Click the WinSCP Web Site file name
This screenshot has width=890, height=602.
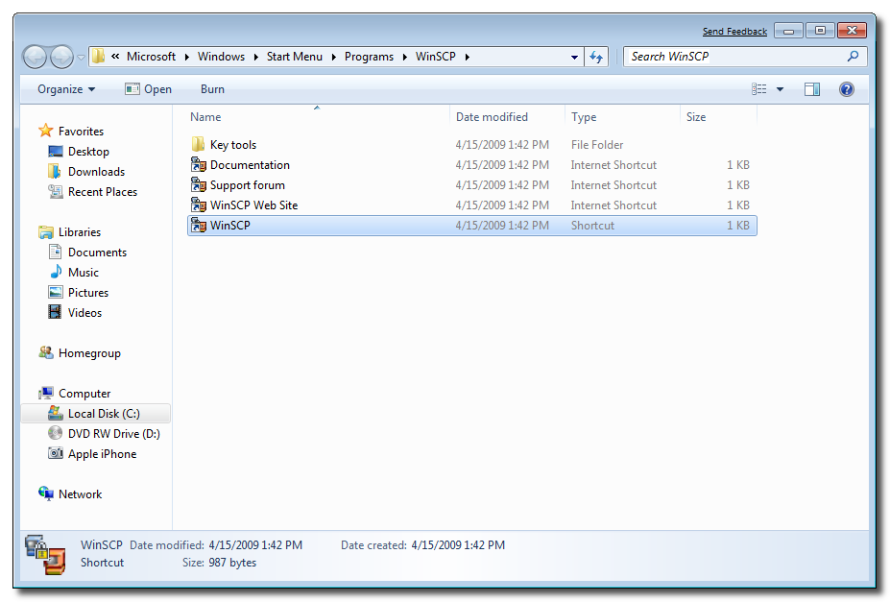coord(253,205)
